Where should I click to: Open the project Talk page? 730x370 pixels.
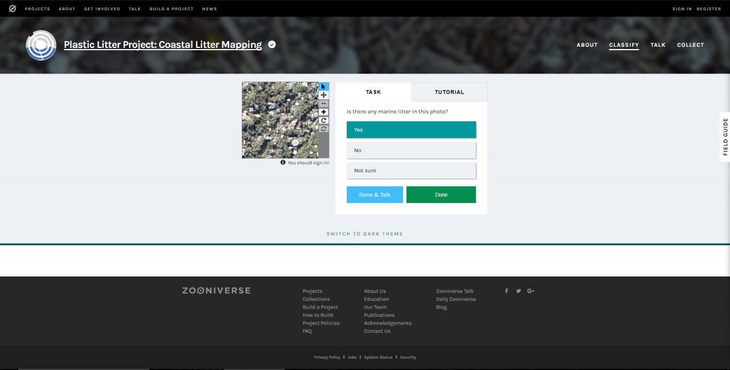(658, 45)
